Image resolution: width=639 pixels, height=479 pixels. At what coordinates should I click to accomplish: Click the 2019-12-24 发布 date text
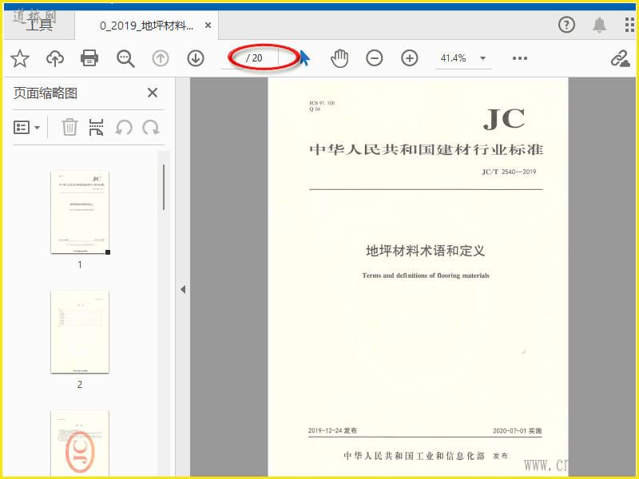pos(332,430)
